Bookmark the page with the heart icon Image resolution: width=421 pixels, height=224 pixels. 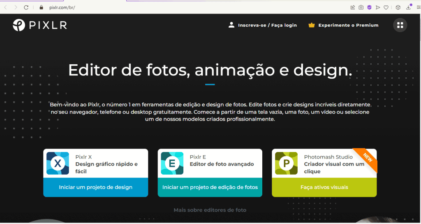click(386, 7)
